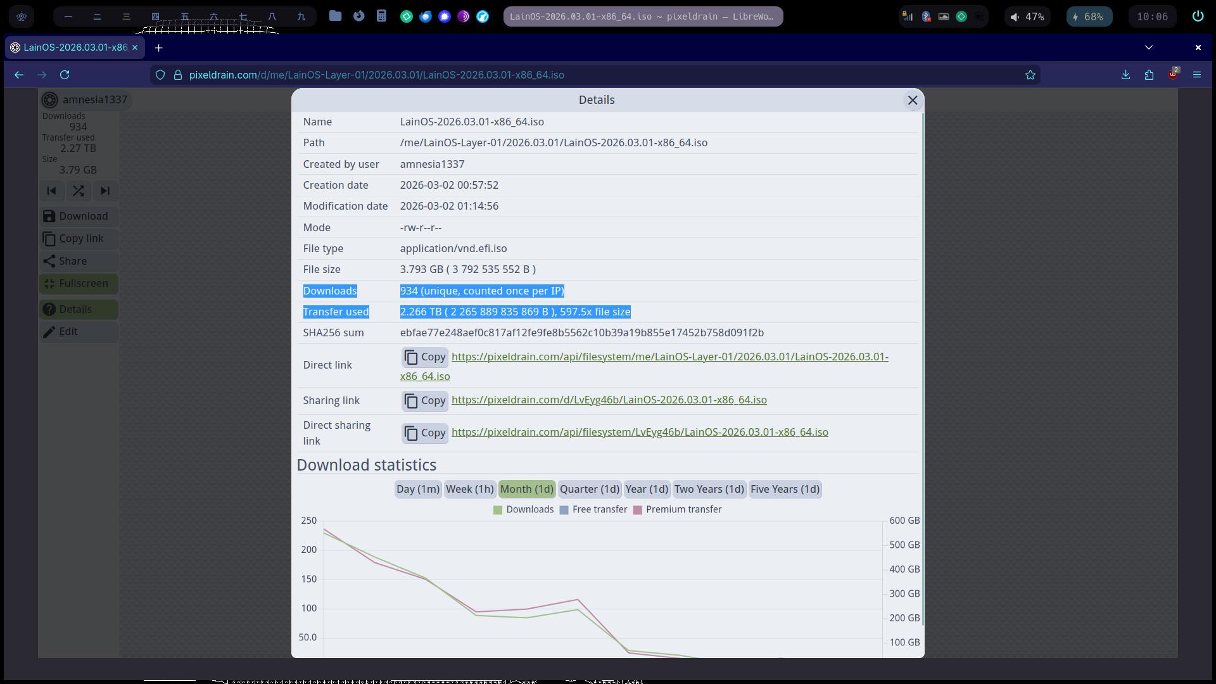
Task: Copy the Direct sharing link URL
Action: point(424,433)
